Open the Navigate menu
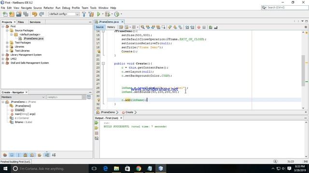The height and width of the screenshot is (173, 309). point(27,8)
